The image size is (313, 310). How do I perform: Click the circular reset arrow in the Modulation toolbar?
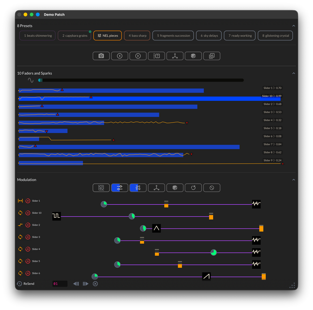(x=193, y=188)
